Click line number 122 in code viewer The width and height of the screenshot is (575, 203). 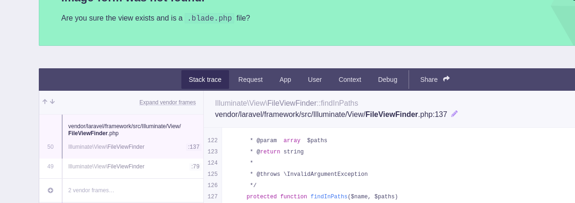(213, 141)
